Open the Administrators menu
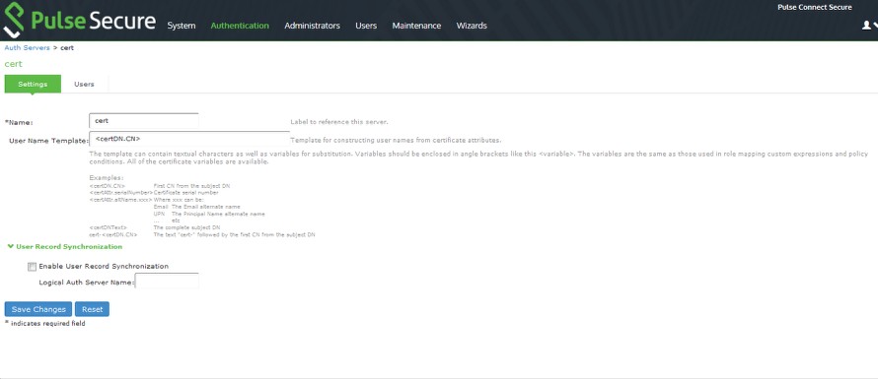Screen dimensions: 878x379 [312, 26]
